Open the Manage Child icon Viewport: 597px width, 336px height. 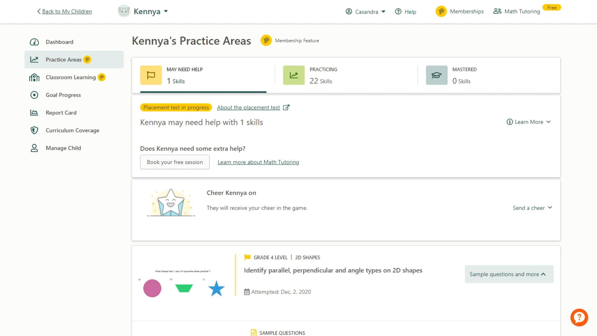click(x=34, y=148)
